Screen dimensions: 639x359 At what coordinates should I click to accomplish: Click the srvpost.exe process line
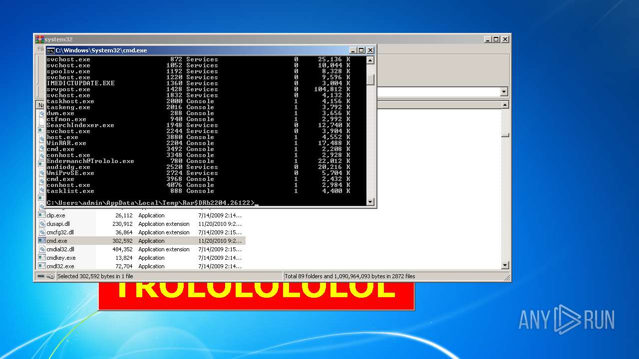coord(199,89)
